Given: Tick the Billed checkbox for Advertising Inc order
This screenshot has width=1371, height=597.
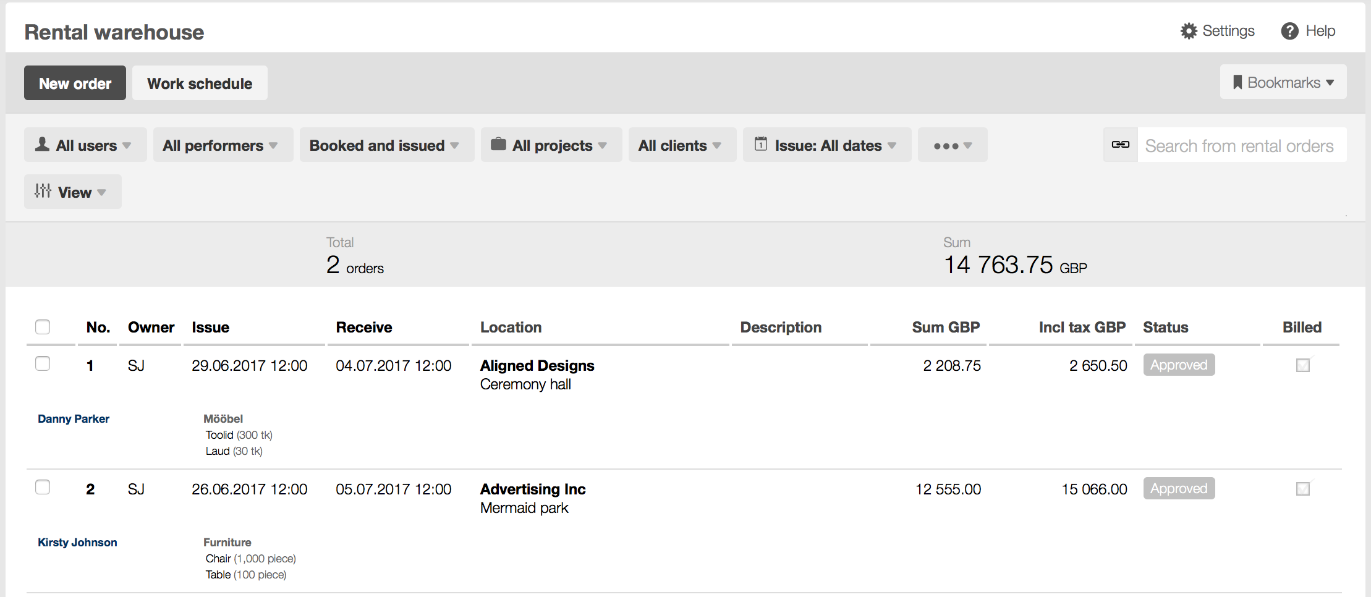Looking at the screenshot, I should tap(1302, 489).
